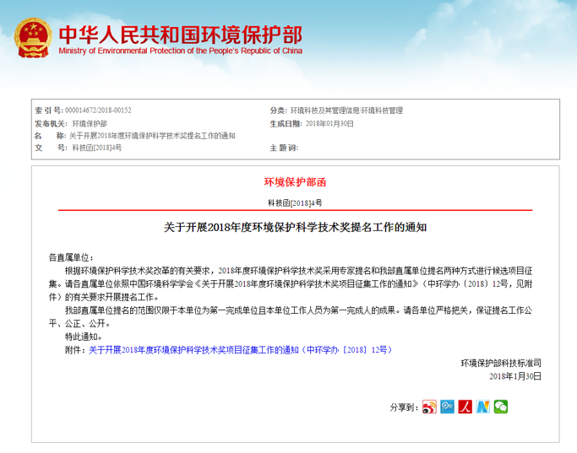577x453 pixels.
Task: Click the index number 000014672/2018-00152
Action: (x=98, y=111)
